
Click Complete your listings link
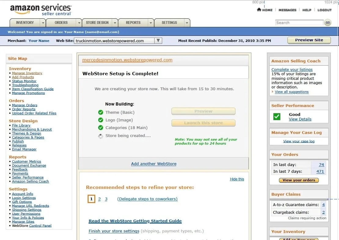(x=292, y=69)
